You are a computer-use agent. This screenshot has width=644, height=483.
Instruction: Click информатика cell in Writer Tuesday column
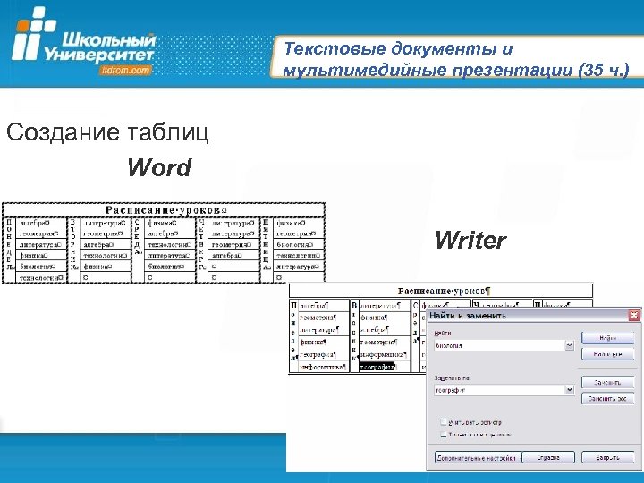384,354
